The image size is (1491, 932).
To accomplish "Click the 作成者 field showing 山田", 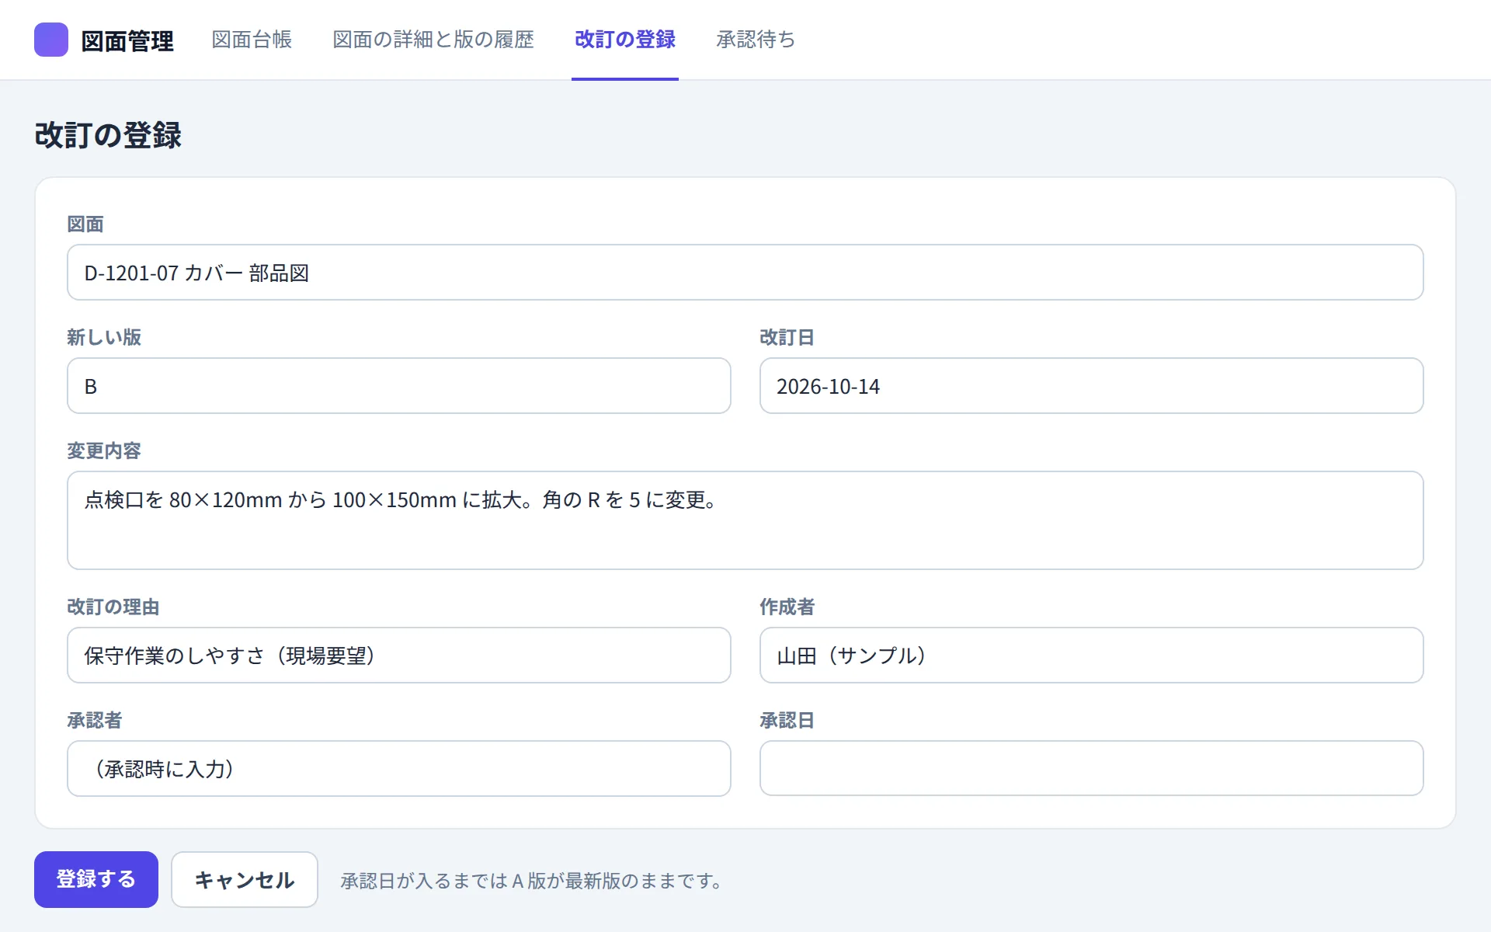I will click(x=1091, y=656).
